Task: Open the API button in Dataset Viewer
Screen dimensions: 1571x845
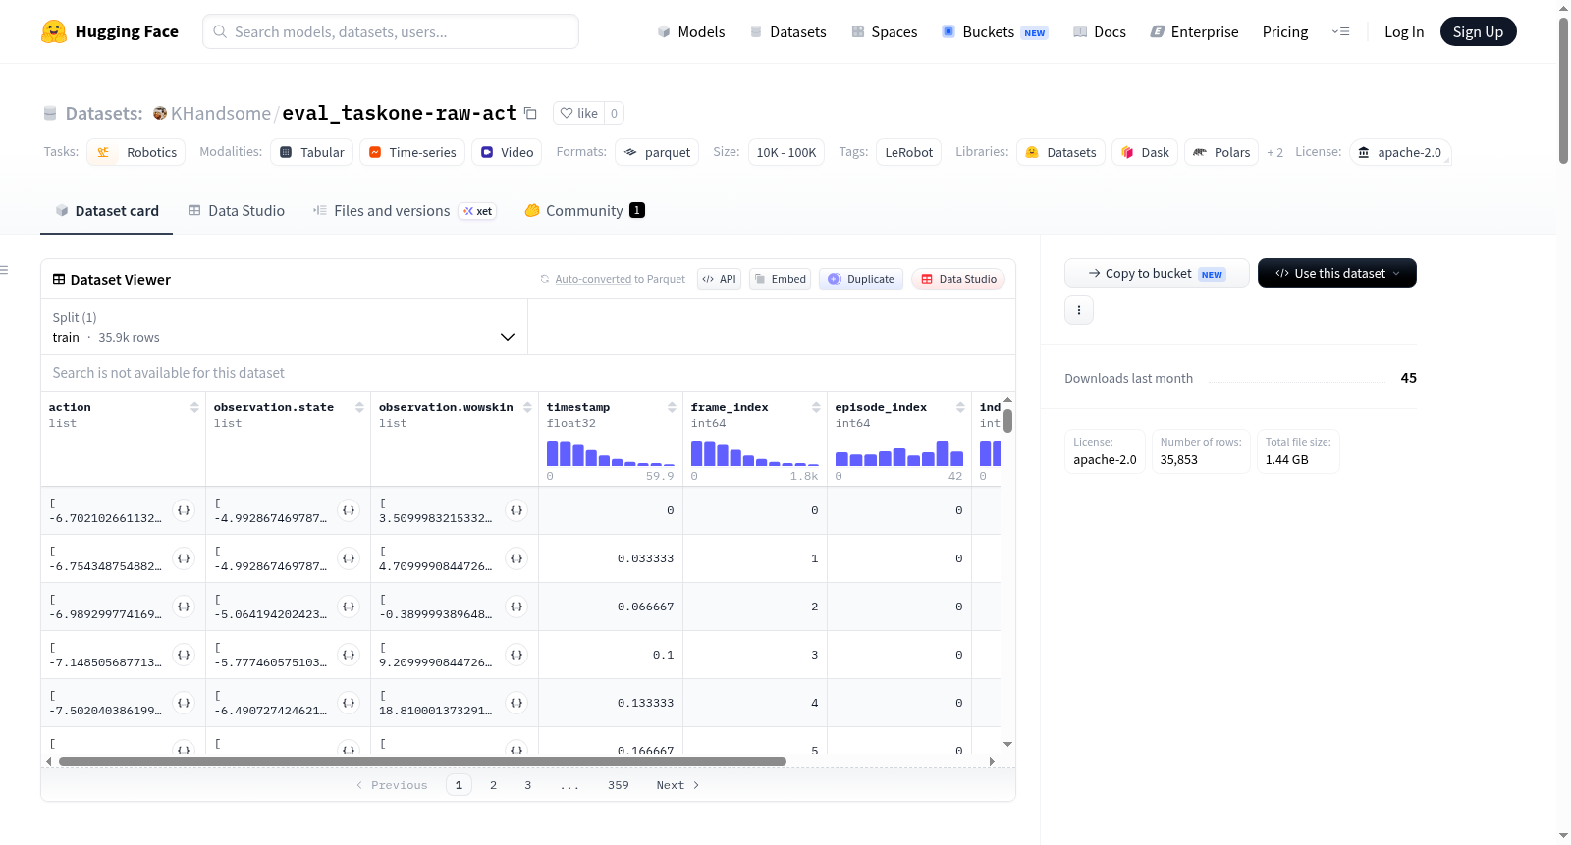Action: 719,279
